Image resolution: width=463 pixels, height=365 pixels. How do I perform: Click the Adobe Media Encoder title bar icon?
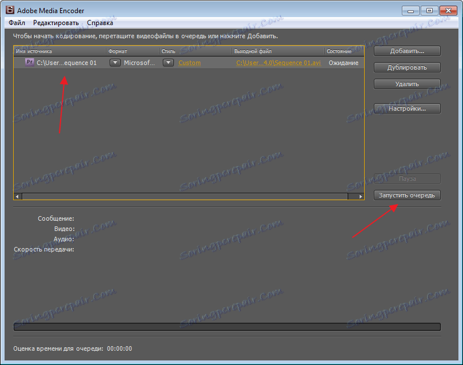pyautogui.click(x=10, y=10)
